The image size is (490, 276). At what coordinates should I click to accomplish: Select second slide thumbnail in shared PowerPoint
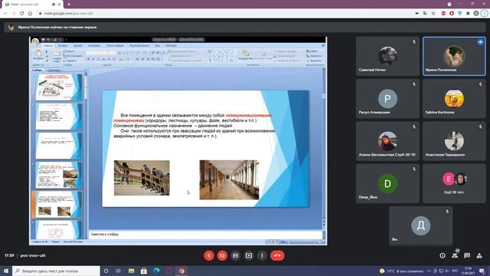click(59, 117)
